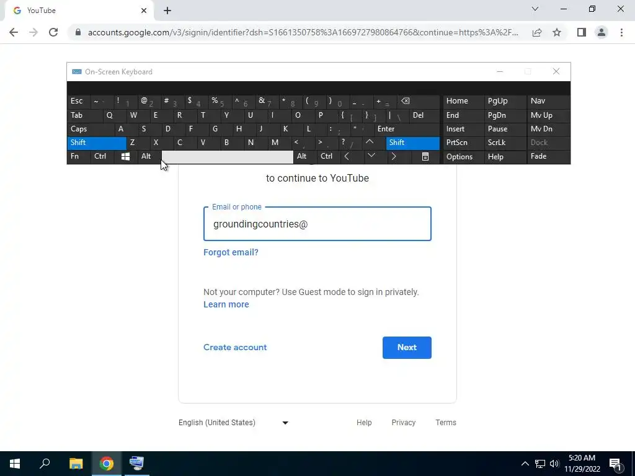Show hidden tray icons chevron
Screen dimensions: 635x476
(x=525, y=464)
